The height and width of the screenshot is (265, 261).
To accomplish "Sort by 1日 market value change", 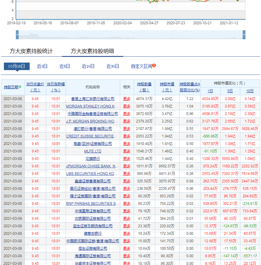I will point(210,91).
